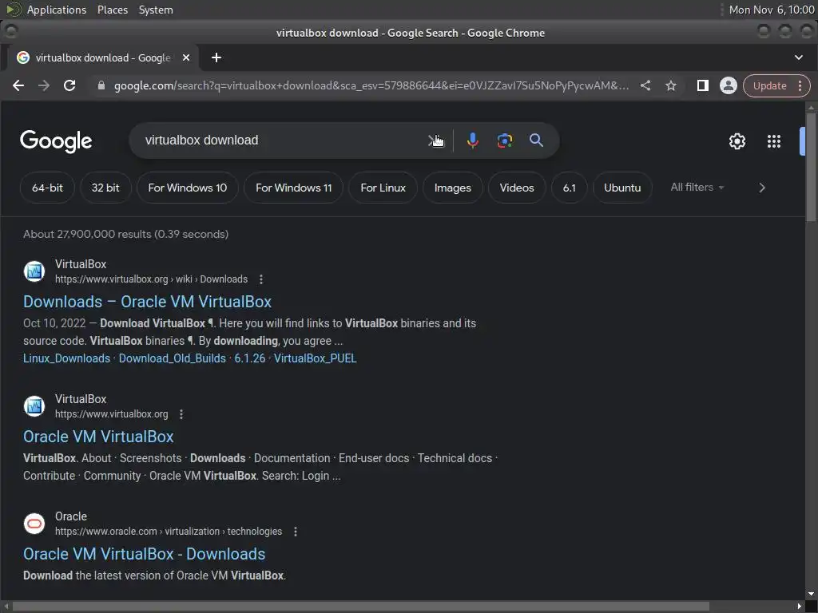Switch to Images results
818x613 pixels.
[453, 188]
